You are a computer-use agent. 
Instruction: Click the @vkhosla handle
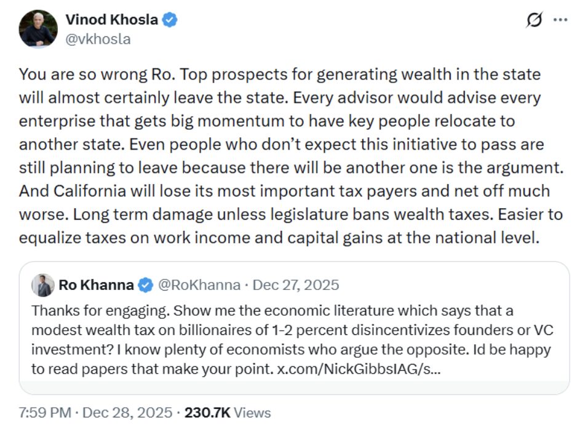[98, 39]
